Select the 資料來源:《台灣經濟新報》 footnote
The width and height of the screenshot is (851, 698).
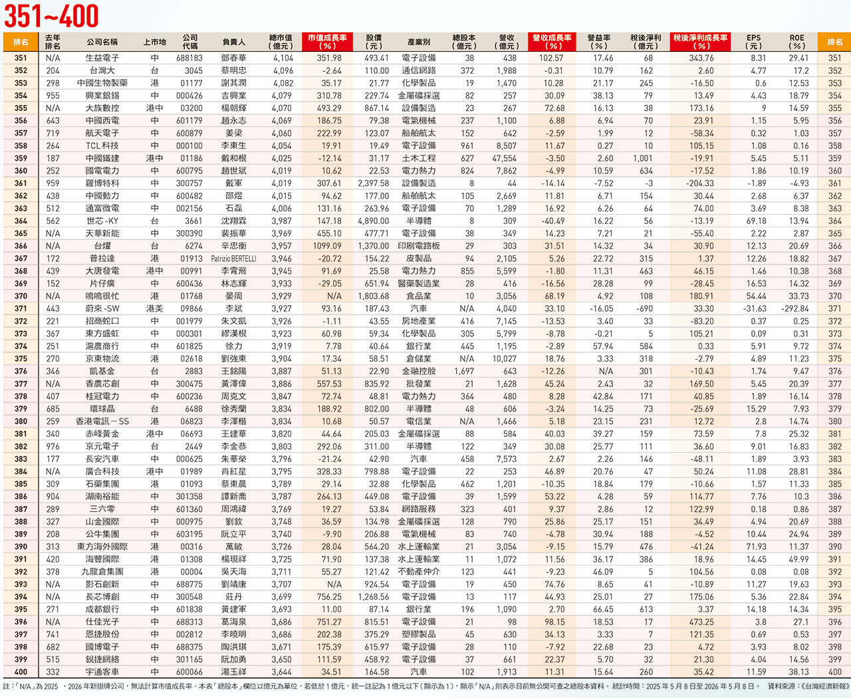808,686
